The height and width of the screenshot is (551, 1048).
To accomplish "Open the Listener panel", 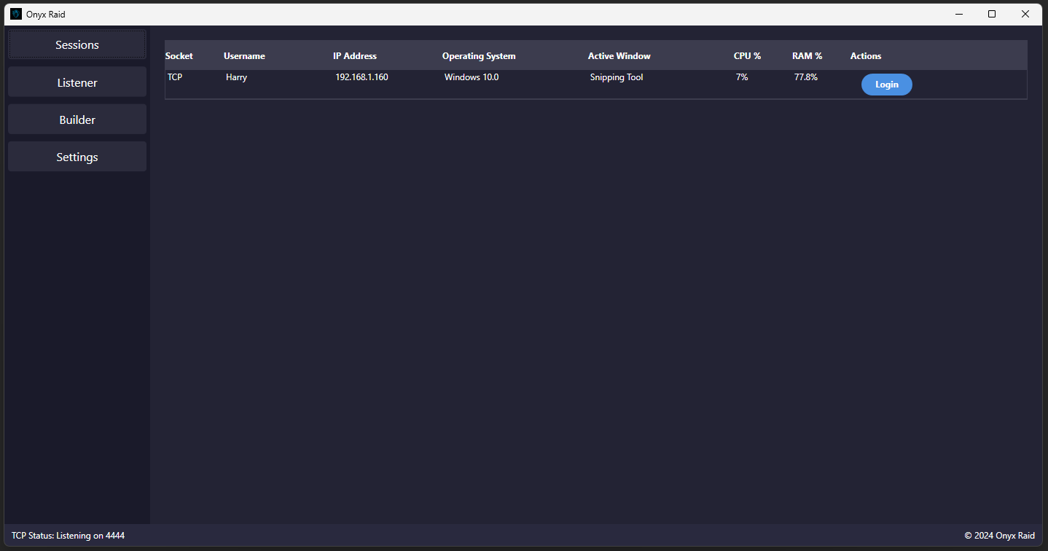I will [x=77, y=82].
